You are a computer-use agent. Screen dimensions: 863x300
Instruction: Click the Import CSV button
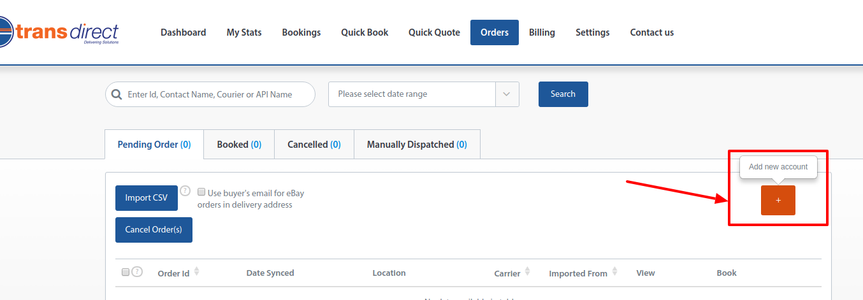[x=147, y=198]
